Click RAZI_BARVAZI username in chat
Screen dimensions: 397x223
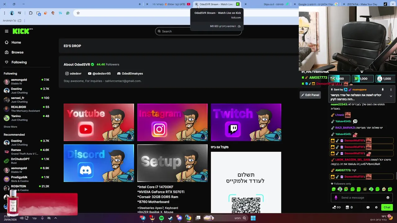coord(345,128)
